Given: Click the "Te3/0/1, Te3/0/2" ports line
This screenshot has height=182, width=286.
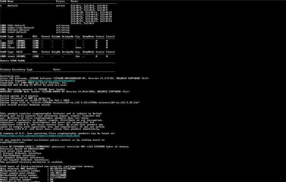Looking at the screenshot, I should (x=82, y=23).
